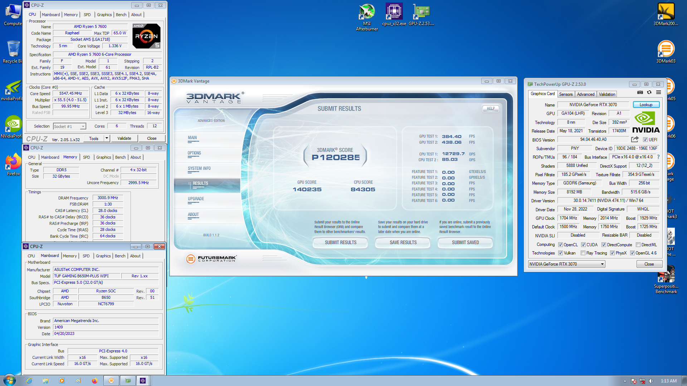The width and height of the screenshot is (687, 386).
Task: Open the Mainboard tab in top CPU-Z
Action: 51,15
